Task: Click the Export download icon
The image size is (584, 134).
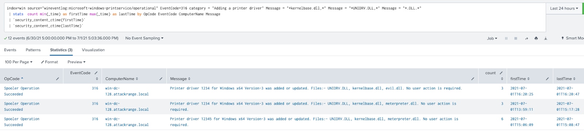Action: point(546,38)
